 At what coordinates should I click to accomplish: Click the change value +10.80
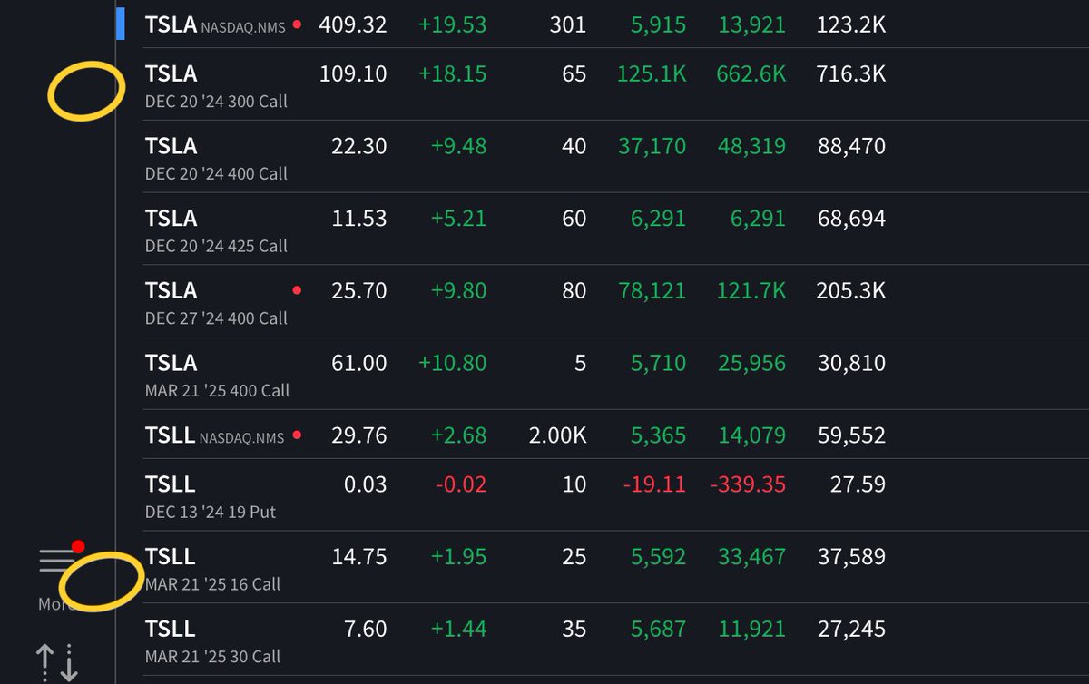pos(452,364)
